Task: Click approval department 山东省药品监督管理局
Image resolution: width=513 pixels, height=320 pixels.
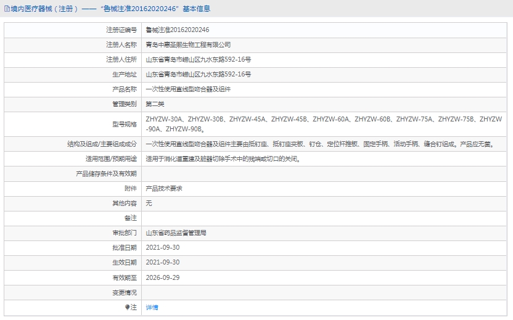Action: tap(176, 233)
